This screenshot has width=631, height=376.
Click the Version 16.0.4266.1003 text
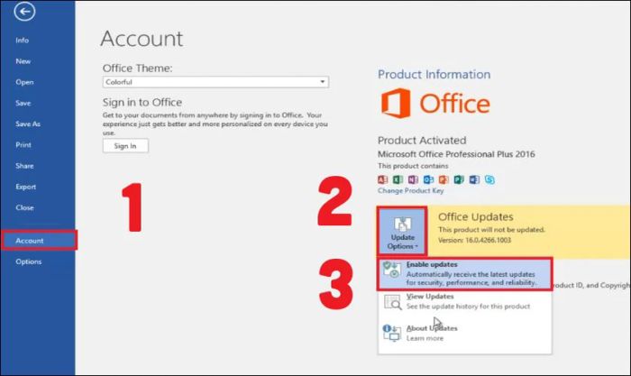pyautogui.click(x=474, y=241)
